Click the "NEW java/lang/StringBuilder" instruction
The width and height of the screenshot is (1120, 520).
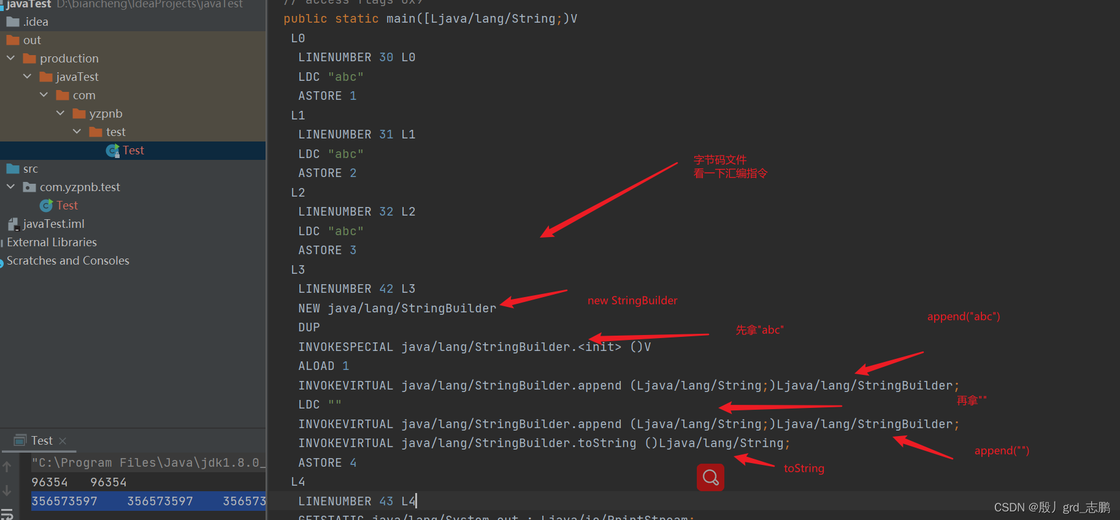[397, 309]
